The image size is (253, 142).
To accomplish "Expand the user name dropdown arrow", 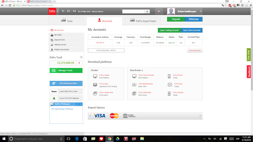I will click(x=201, y=11).
